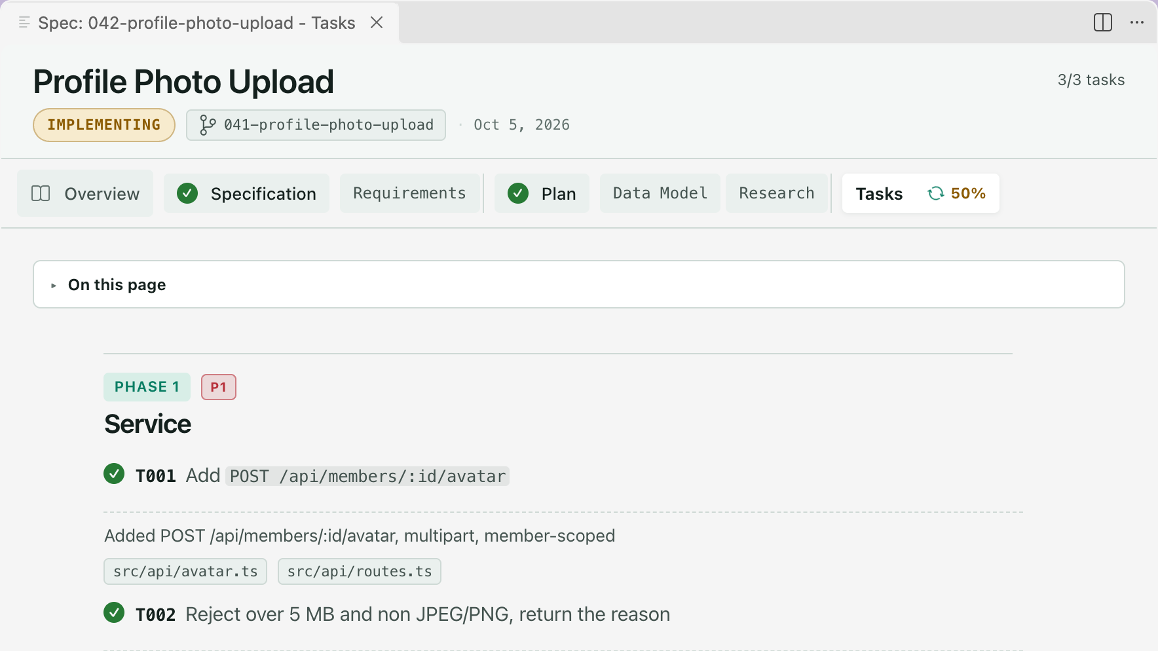
Task: Click the PHASE 1 label
Action: (x=147, y=387)
